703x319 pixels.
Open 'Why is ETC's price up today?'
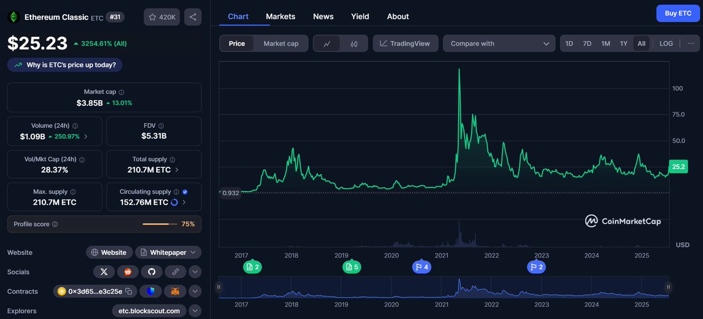point(65,65)
